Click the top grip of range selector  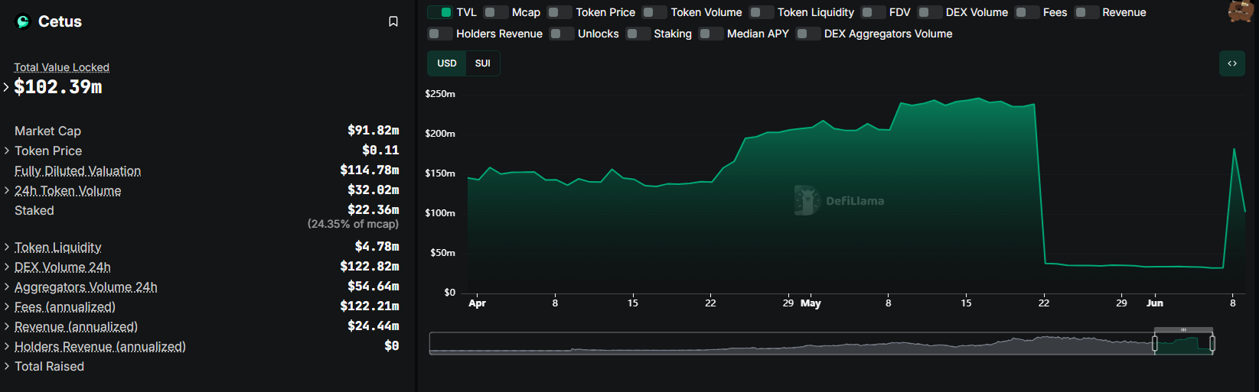click(1183, 330)
